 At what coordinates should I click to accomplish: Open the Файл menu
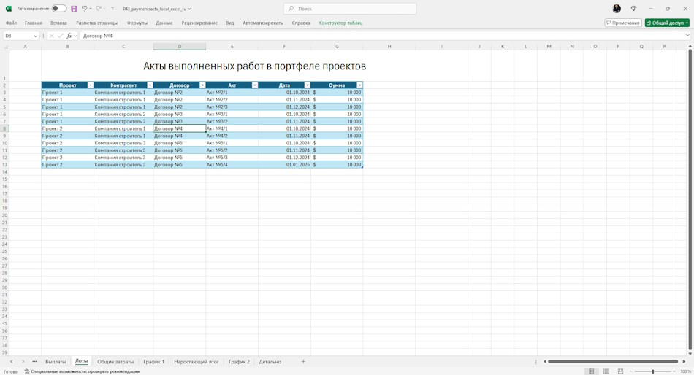(11, 23)
